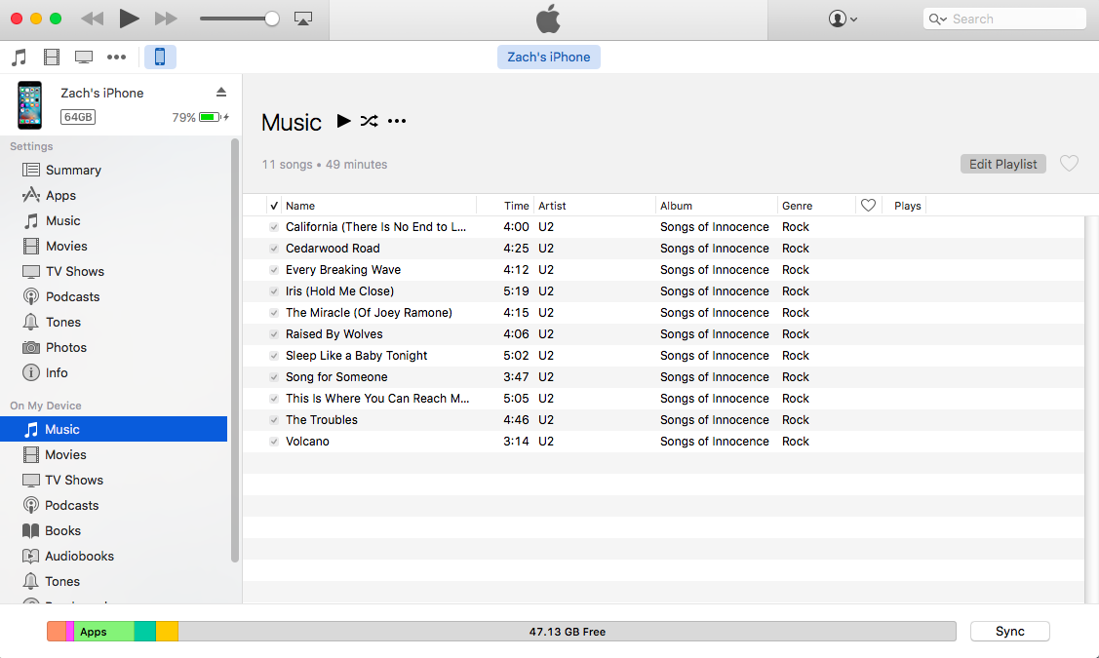Viewport: 1099px width, 658px height.
Task: Click the volume slider knob
Action: (x=272, y=19)
